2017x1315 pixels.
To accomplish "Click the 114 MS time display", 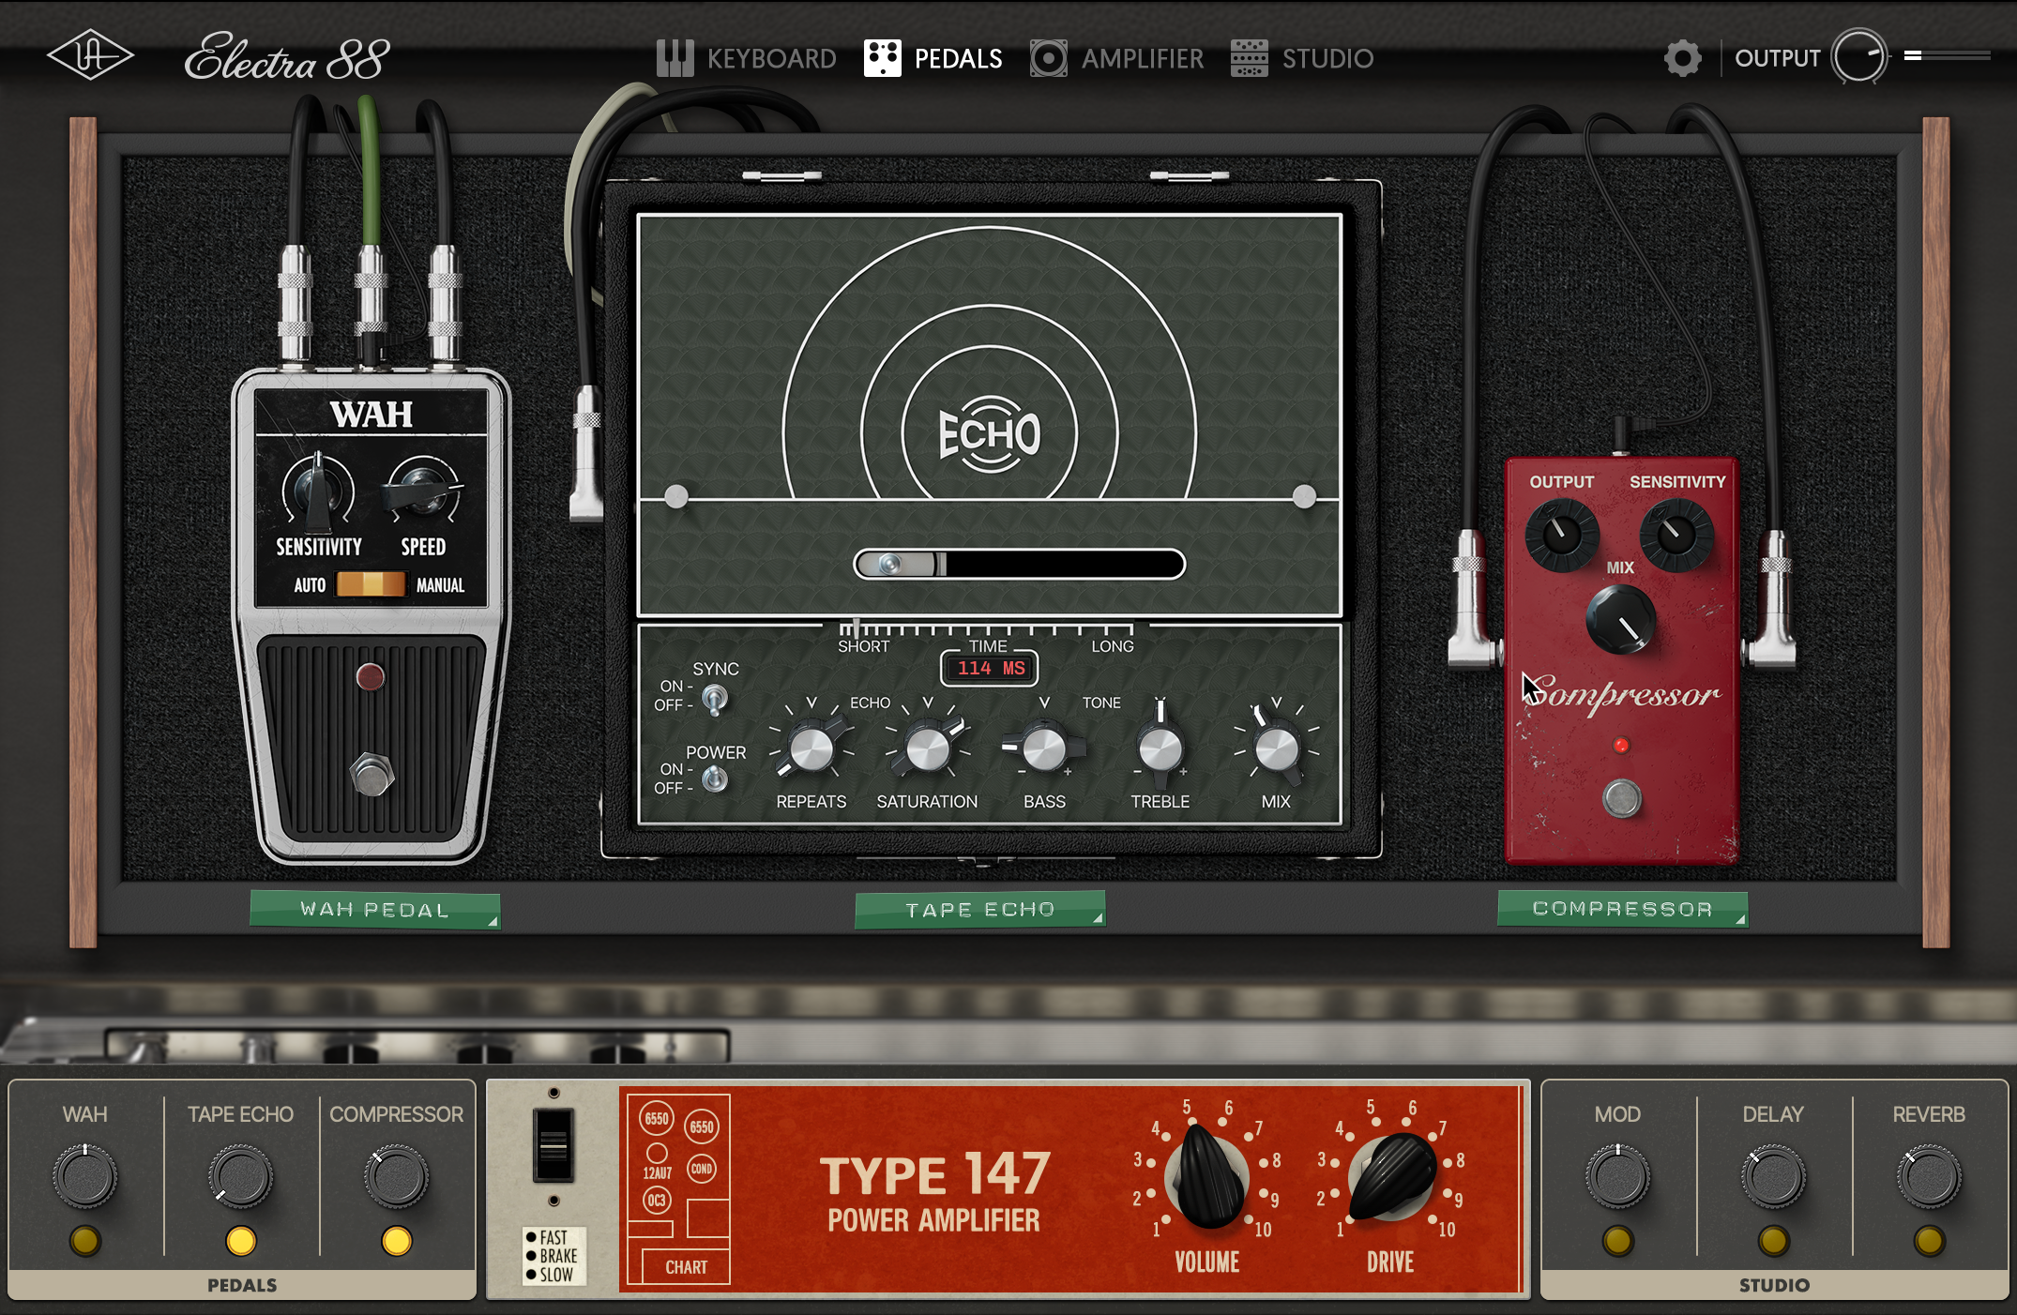I will [990, 669].
